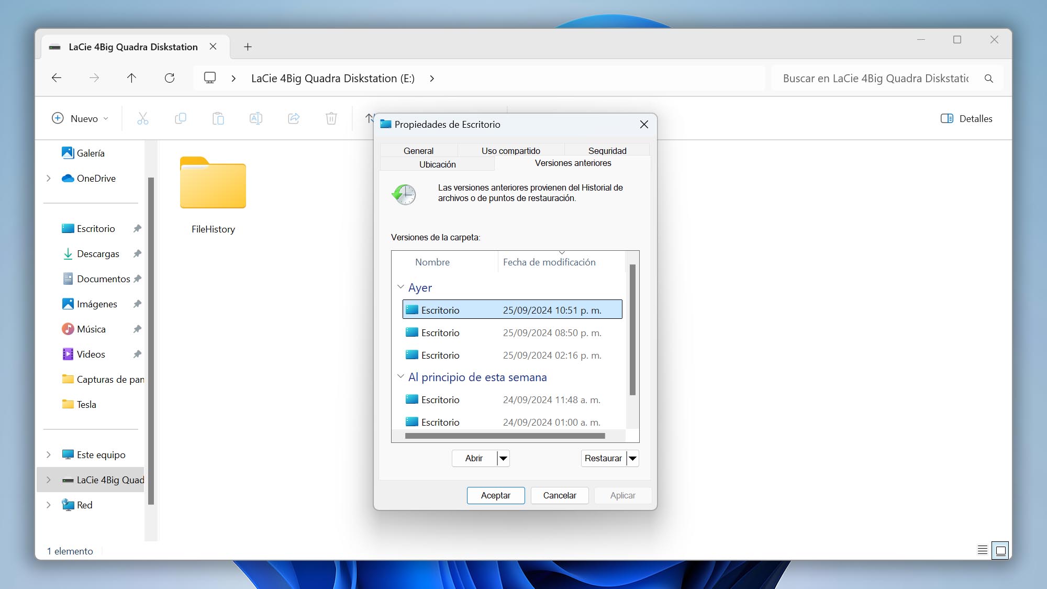This screenshot has height=589, width=1047.
Task: Open Documentos in quick access
Action: (x=103, y=279)
